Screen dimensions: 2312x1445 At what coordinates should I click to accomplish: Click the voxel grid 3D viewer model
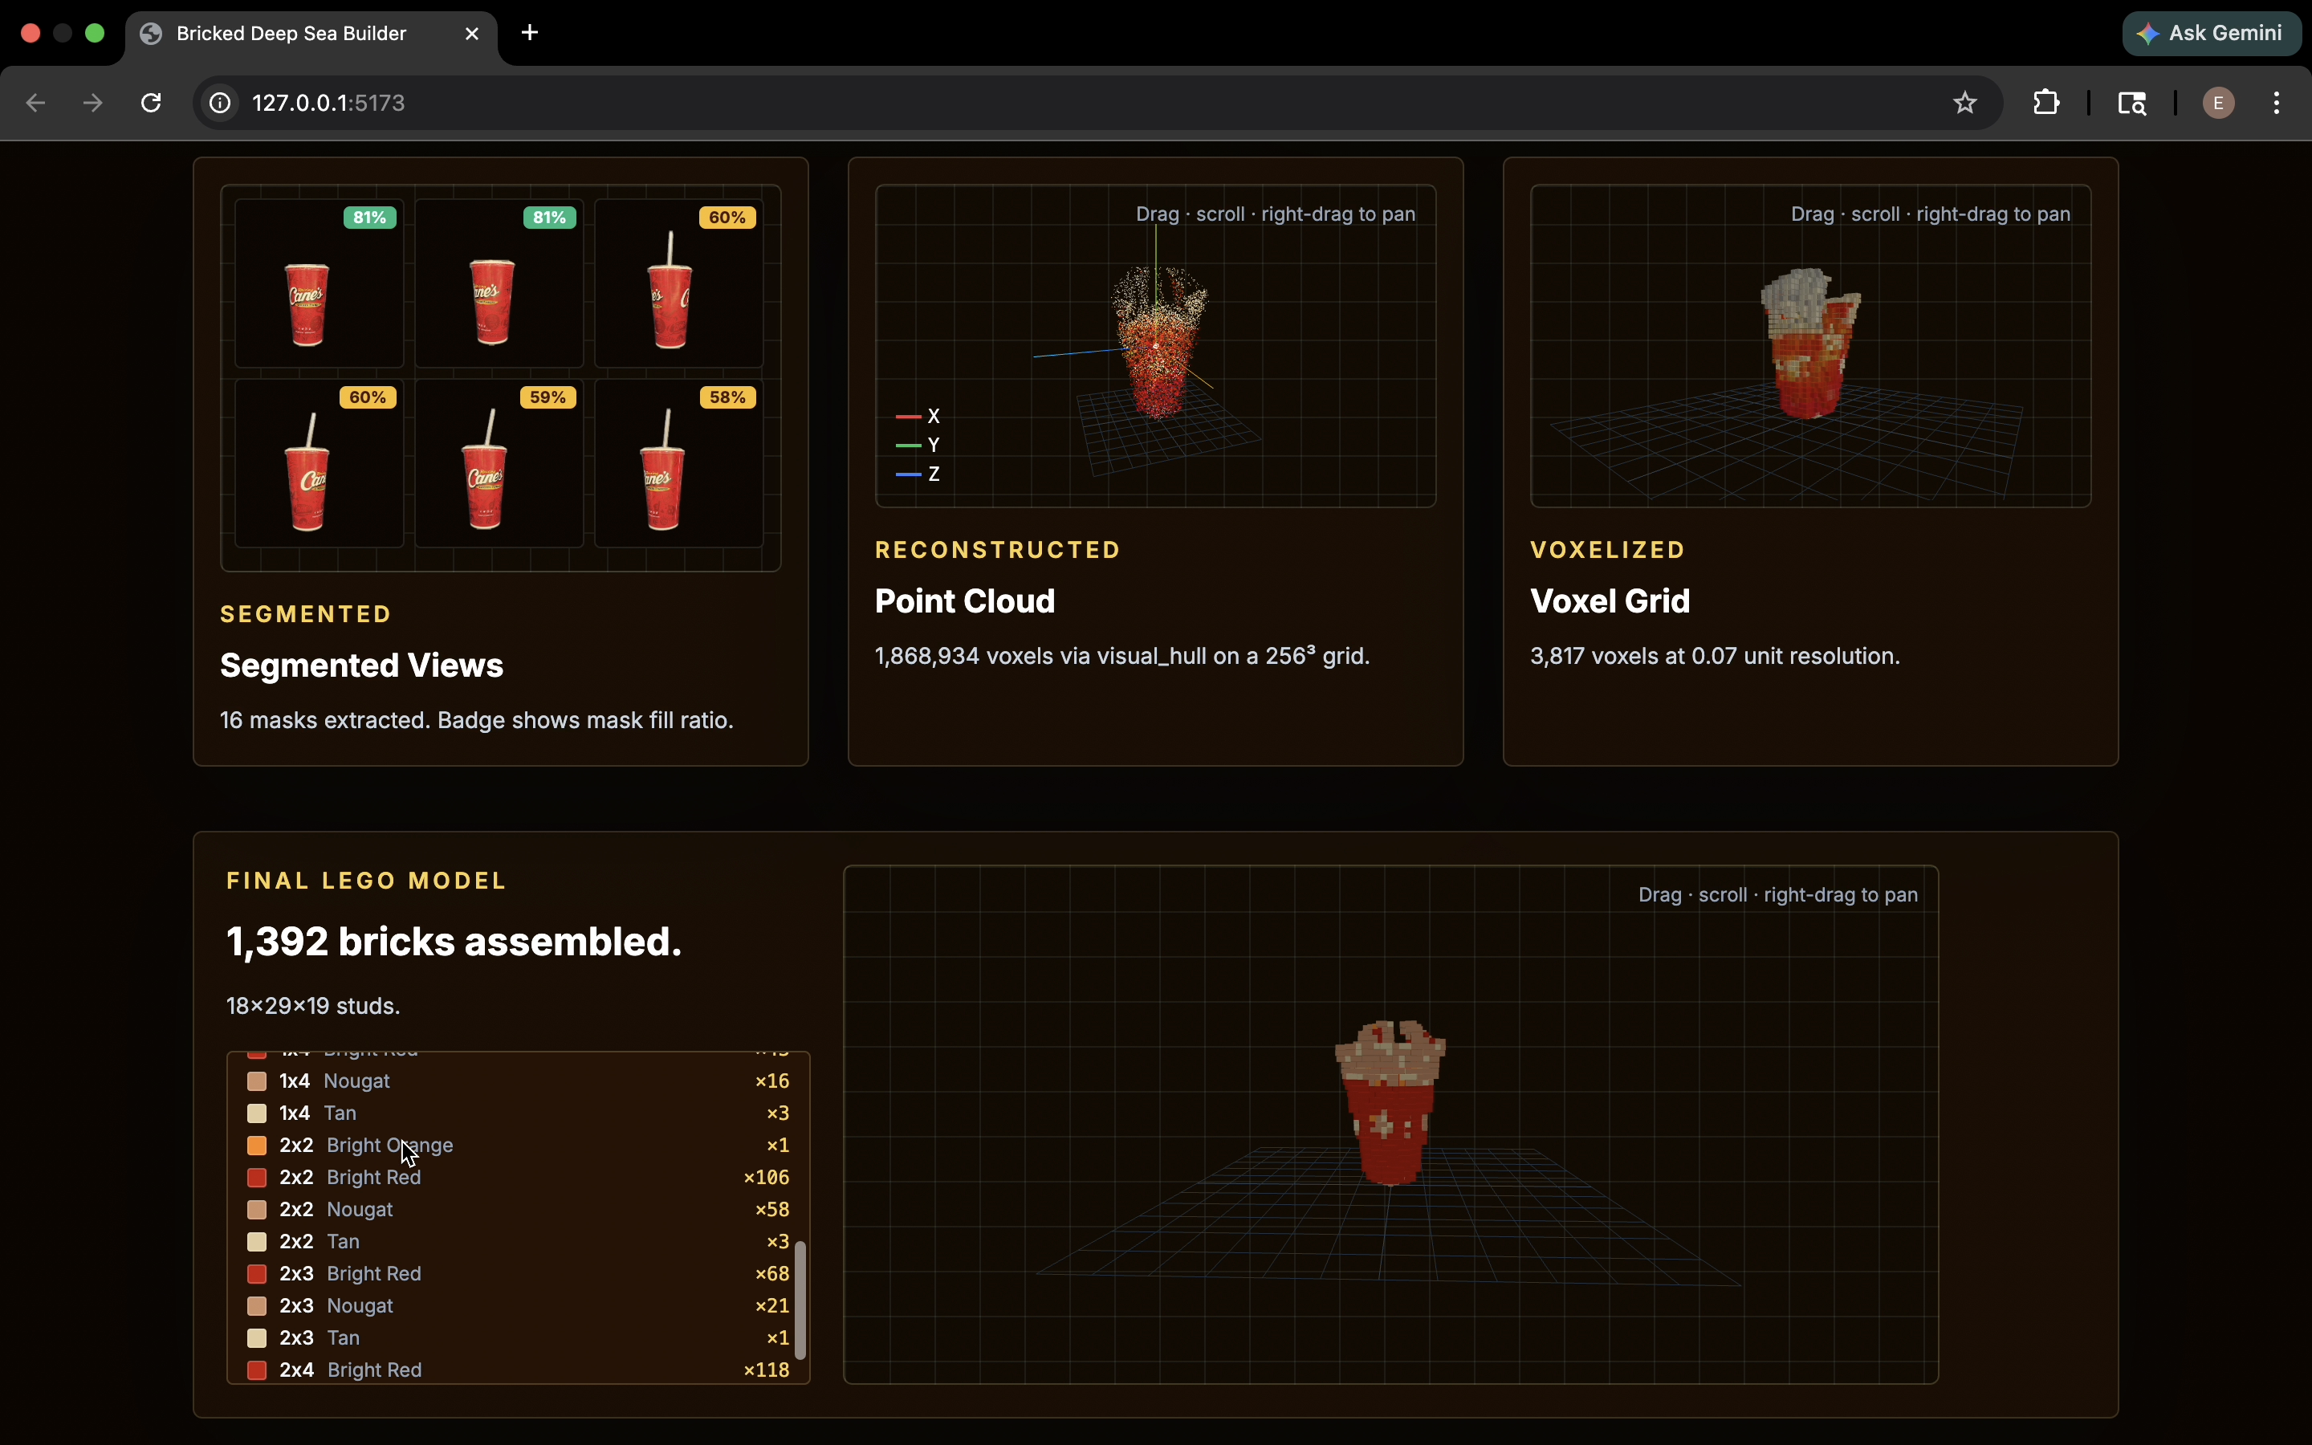click(1809, 344)
